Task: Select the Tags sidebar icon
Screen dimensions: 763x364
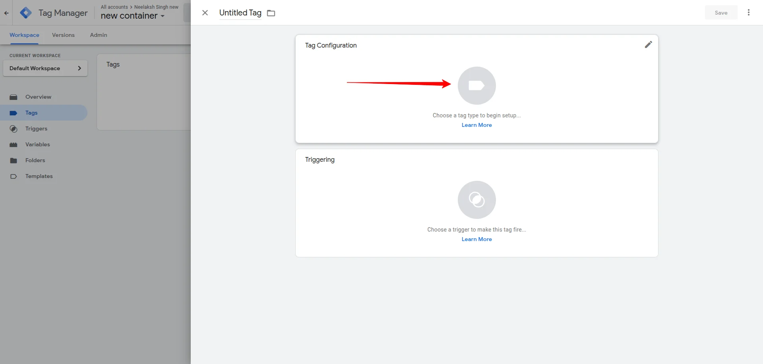Action: point(14,113)
